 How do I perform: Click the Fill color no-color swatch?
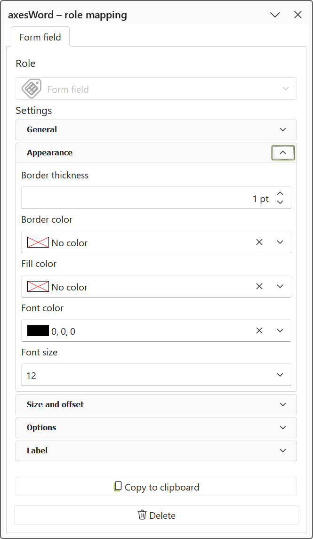[38, 286]
